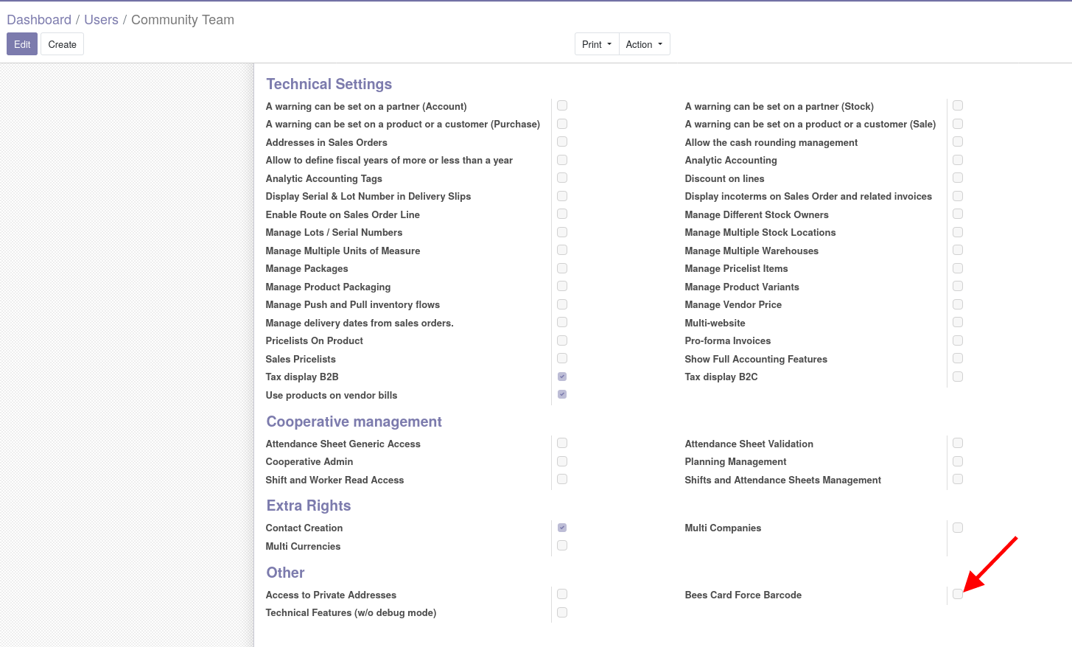
Task: Enable Technical Features (w/o debug mode) checkbox
Action: click(562, 612)
